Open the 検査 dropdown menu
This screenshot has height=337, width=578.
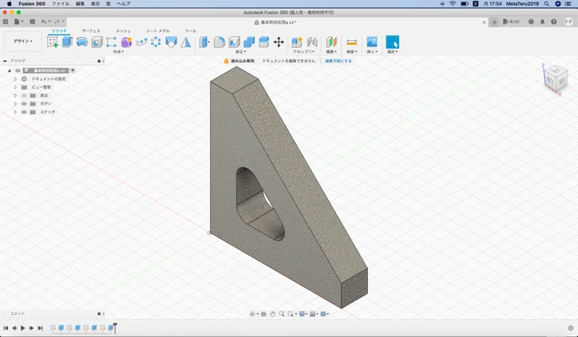[352, 51]
